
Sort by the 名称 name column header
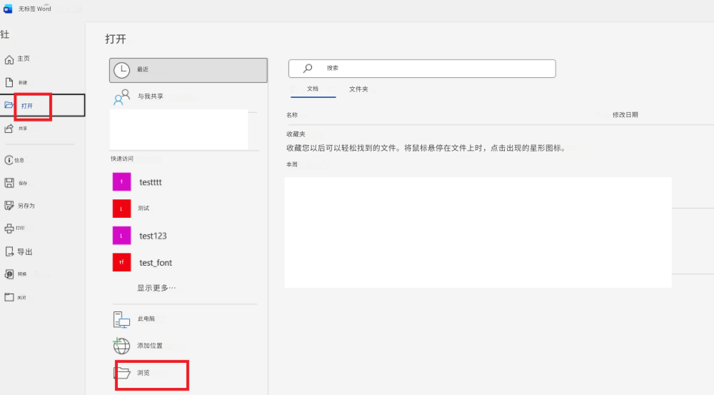292,115
